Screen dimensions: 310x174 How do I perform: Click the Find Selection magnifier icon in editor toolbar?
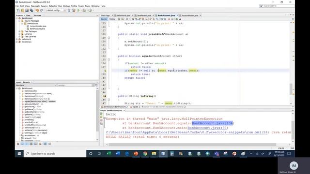(133, 19)
